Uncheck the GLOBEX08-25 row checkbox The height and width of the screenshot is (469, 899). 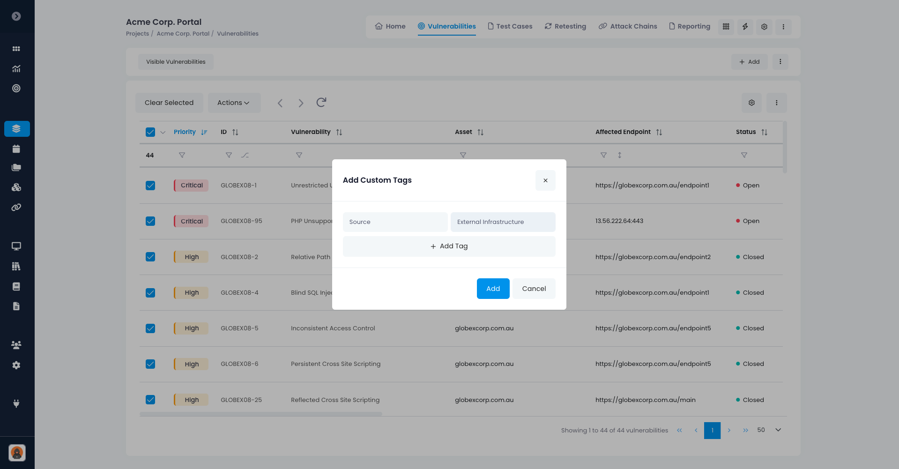[150, 400]
